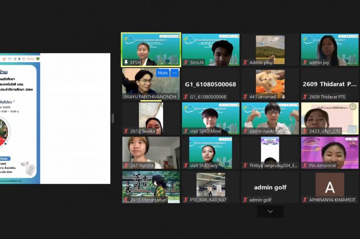Click muted mic icon on admin naoki
The image size is (360, 239).
[245, 132]
